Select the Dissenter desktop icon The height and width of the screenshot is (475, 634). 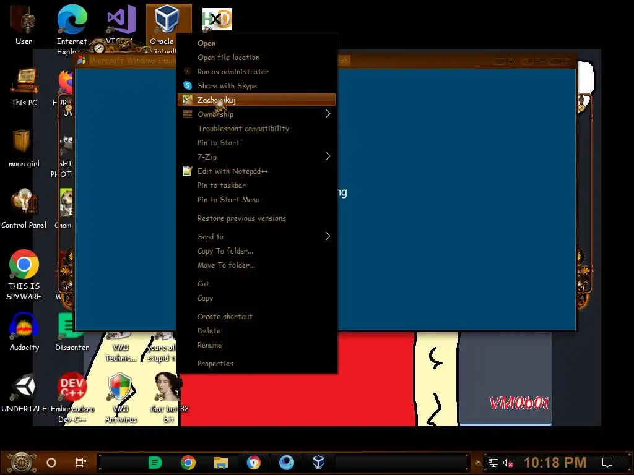(x=72, y=332)
